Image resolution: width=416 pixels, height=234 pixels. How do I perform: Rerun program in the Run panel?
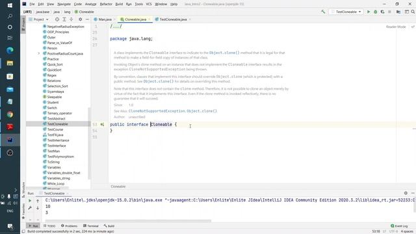click(30, 201)
